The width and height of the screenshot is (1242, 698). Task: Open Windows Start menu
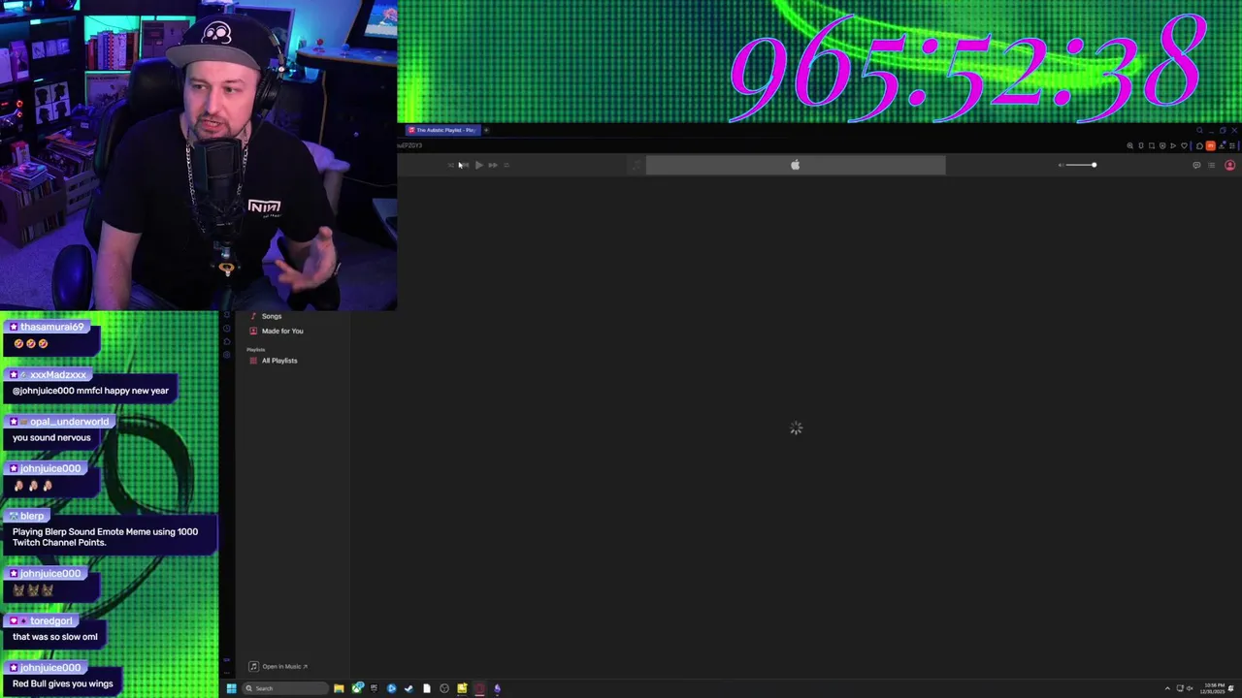[231, 688]
